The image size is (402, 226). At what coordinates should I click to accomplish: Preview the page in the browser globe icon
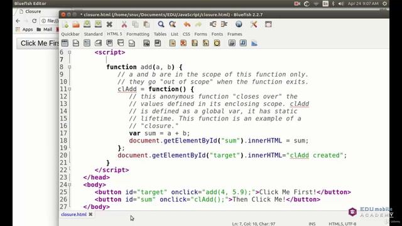click(239, 24)
